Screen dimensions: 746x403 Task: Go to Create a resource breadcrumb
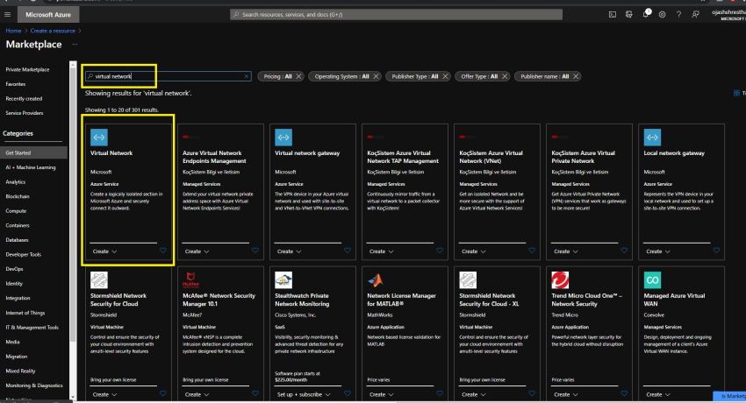tap(53, 31)
